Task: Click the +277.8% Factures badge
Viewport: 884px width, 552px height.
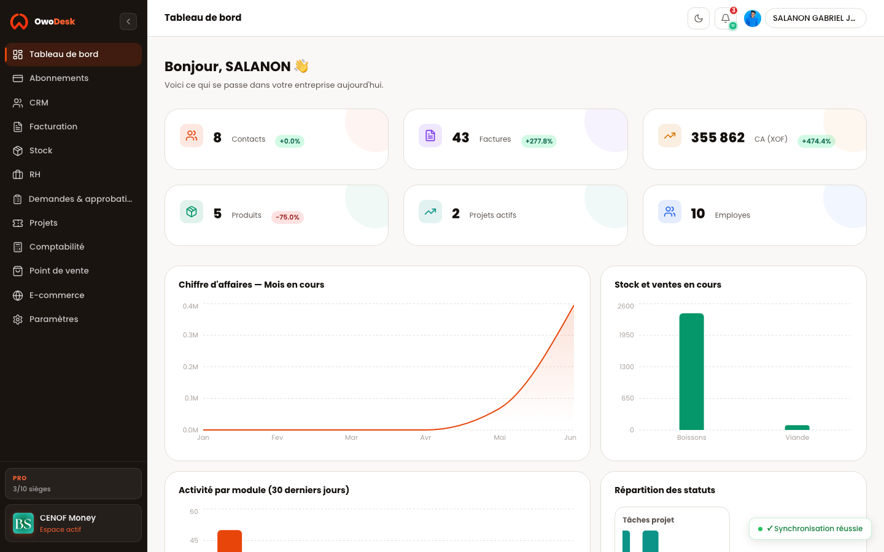Action: click(539, 141)
